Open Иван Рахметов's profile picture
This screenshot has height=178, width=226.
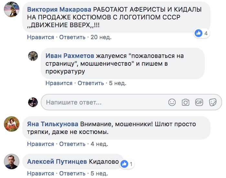point(33,56)
